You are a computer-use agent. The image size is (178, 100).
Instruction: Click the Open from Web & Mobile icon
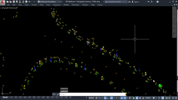pyautogui.click(x=20, y=2)
